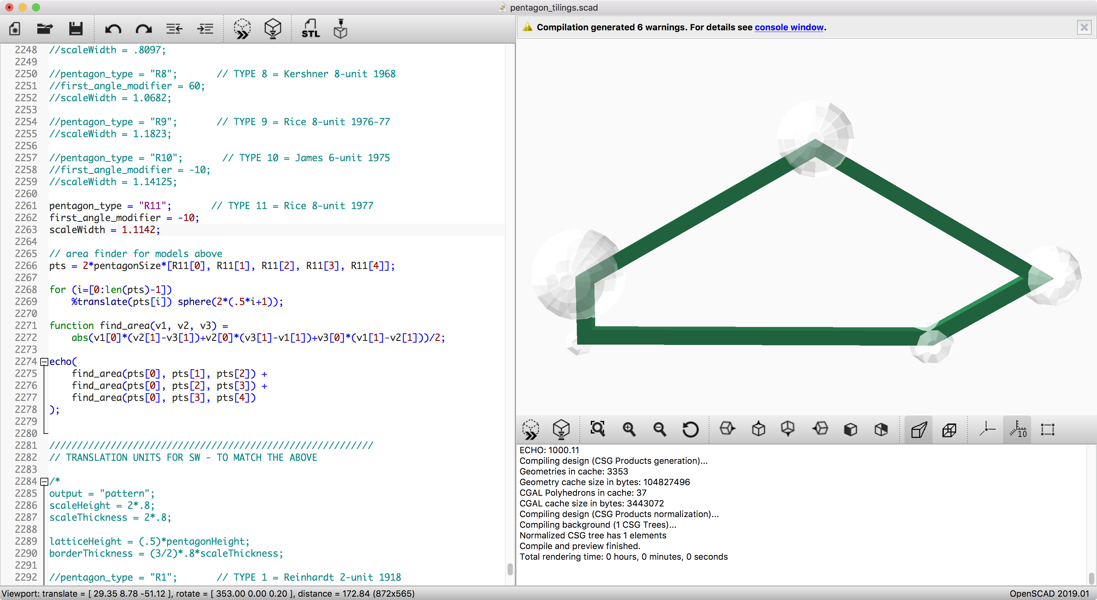Collapse the comment block at line 2284
This screenshot has width=1097, height=600.
44,481
